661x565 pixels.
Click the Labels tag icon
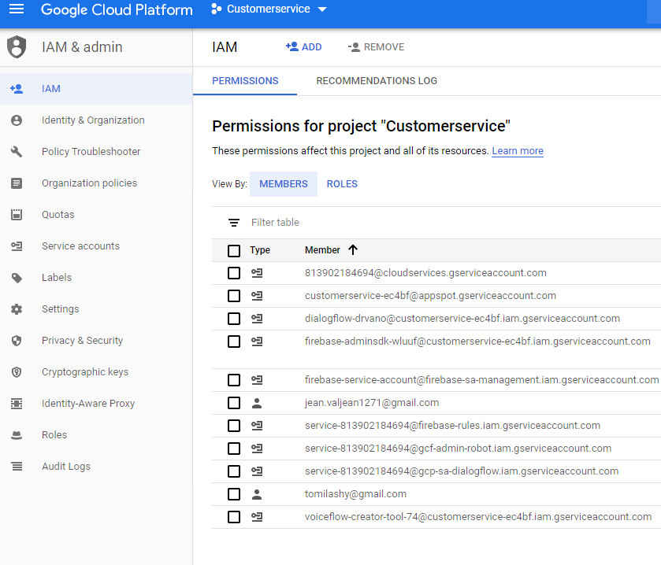17,278
